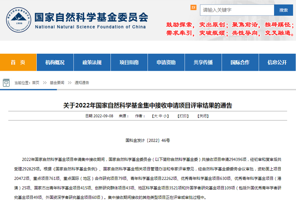Click the breadcrumb location icon
Image resolution: width=296 pixels, height=203 pixels.
(x=6, y=83)
